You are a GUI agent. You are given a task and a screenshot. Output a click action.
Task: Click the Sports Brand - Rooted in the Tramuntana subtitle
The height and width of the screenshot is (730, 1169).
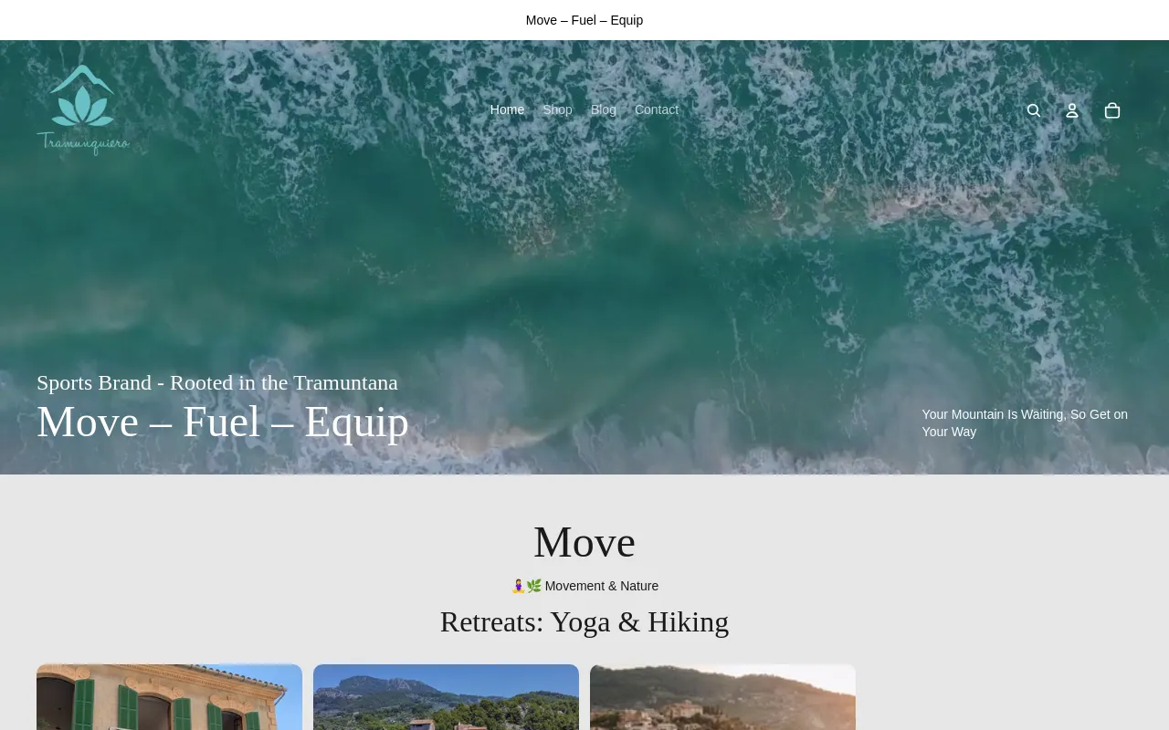217,382
